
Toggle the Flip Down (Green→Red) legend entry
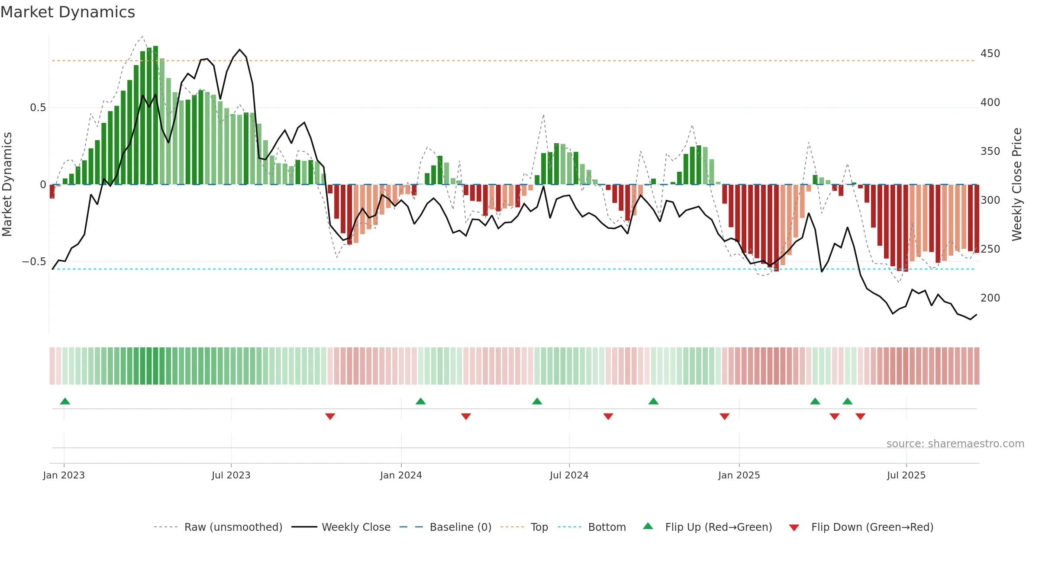tap(861, 527)
